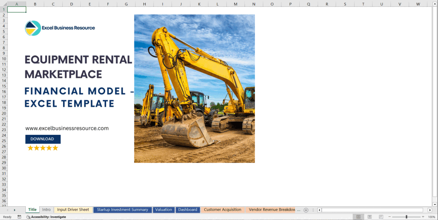Screen dimensions: 438x220
Task: Click the excavator image
Action: 194,88
